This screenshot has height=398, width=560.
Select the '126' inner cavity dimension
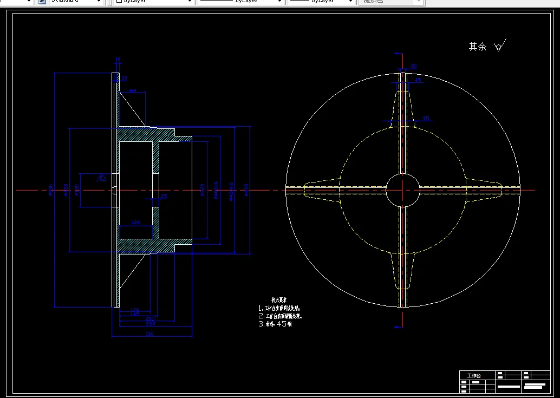[x=136, y=223]
